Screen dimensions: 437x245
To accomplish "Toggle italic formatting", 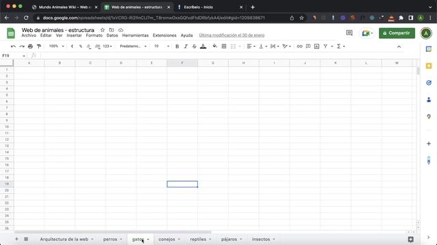I will [186, 46].
